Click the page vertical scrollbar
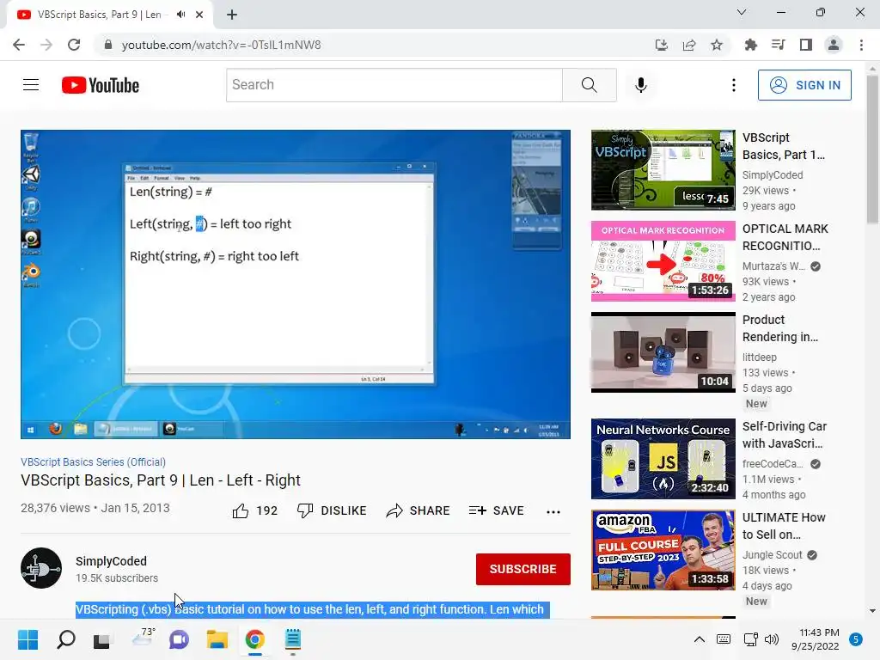 pyautogui.click(x=873, y=150)
